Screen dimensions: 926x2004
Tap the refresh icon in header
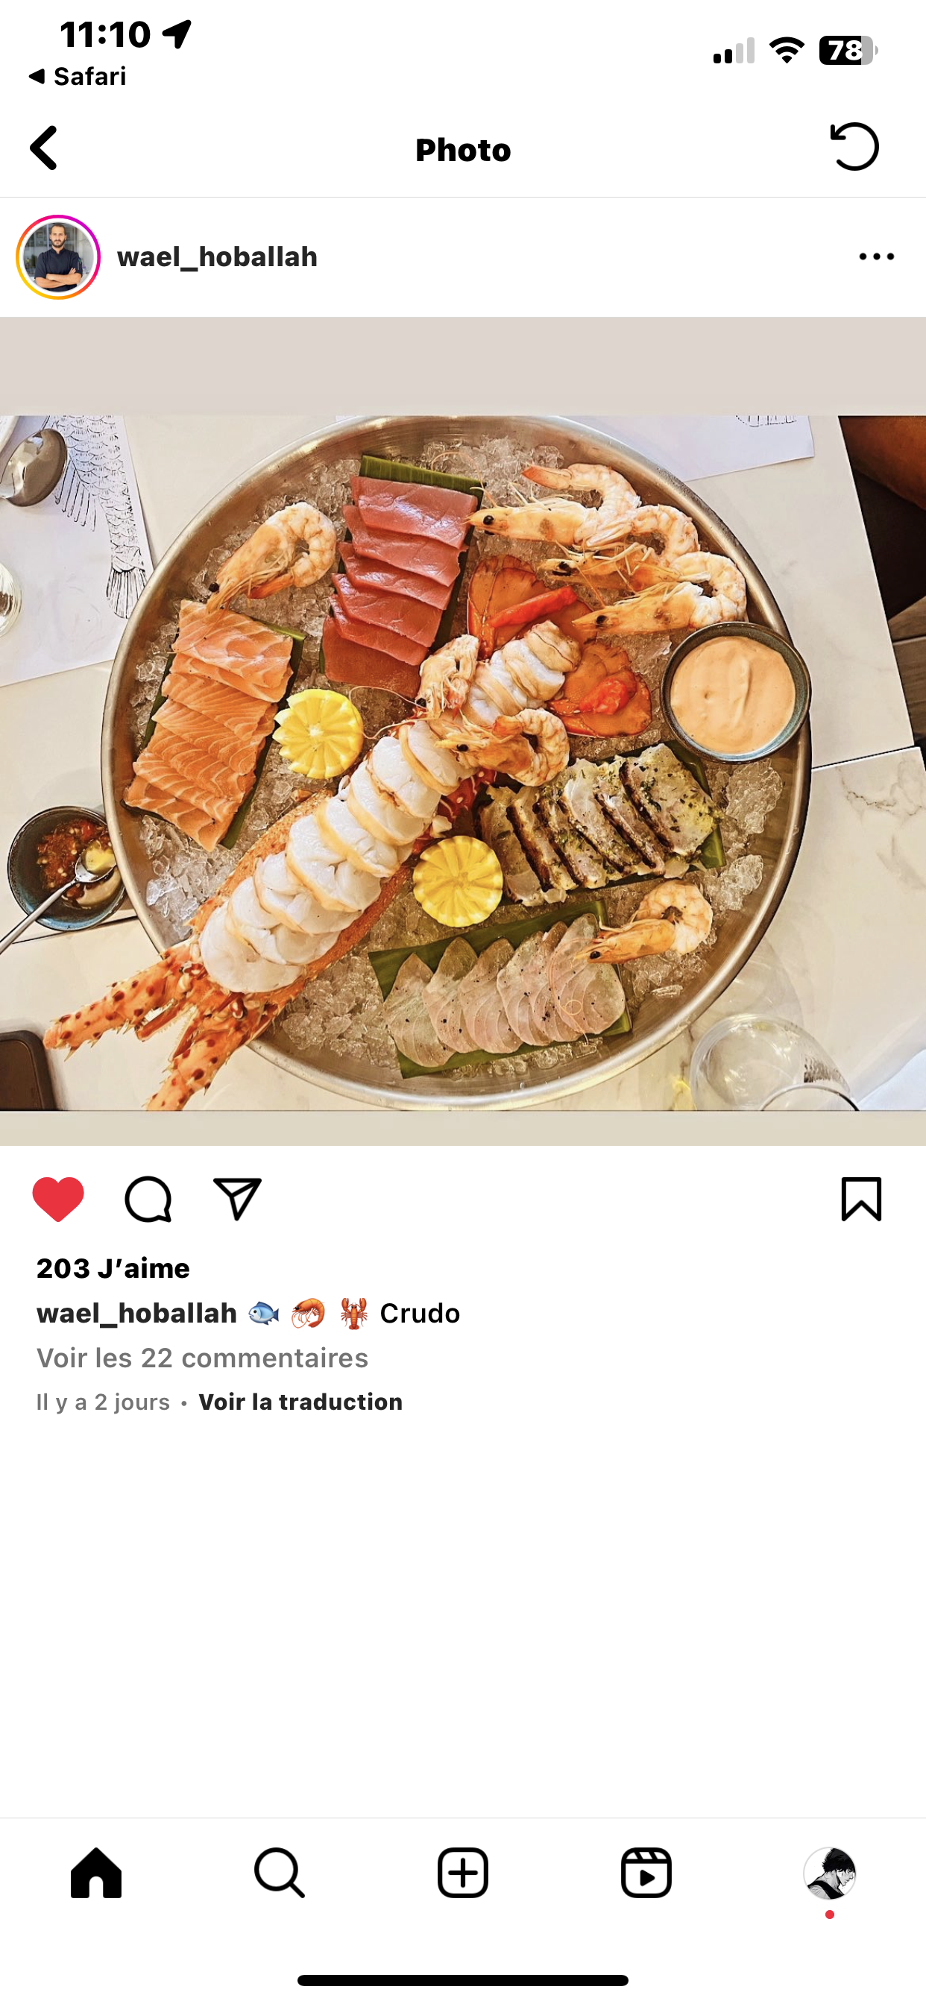pos(854,147)
